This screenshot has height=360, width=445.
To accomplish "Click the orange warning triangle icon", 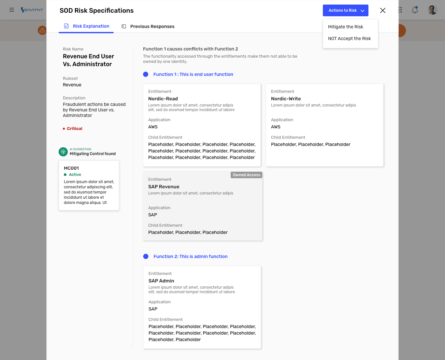I will (x=42, y=30).
